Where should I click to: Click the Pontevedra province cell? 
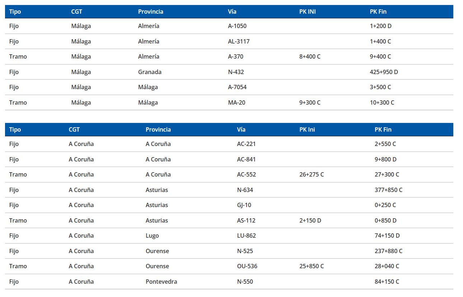tap(162, 282)
